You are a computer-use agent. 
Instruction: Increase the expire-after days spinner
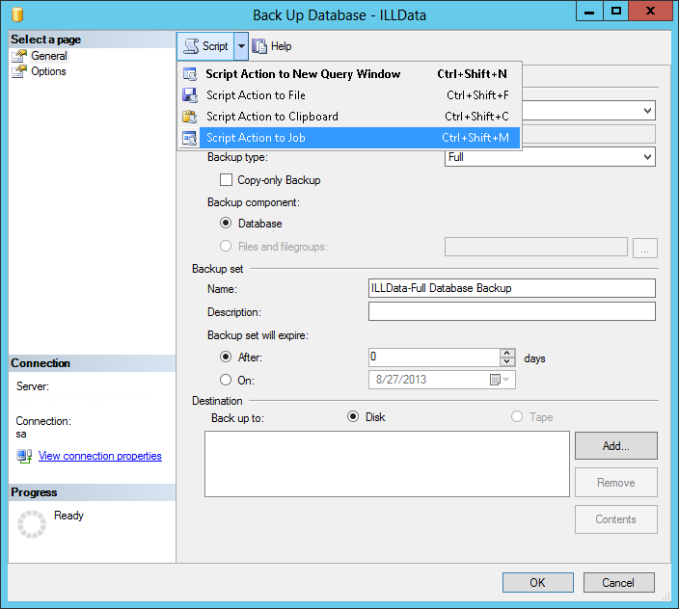coord(507,353)
